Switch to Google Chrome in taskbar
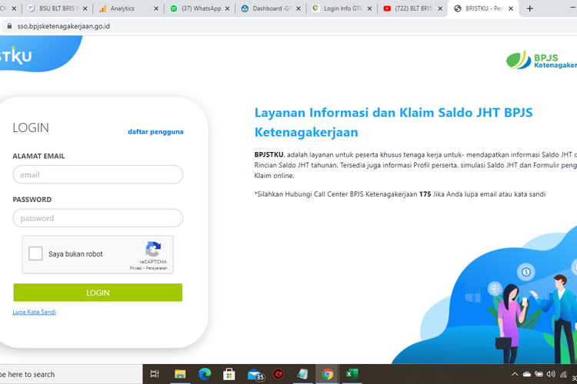The width and height of the screenshot is (577, 384). tap(327, 374)
